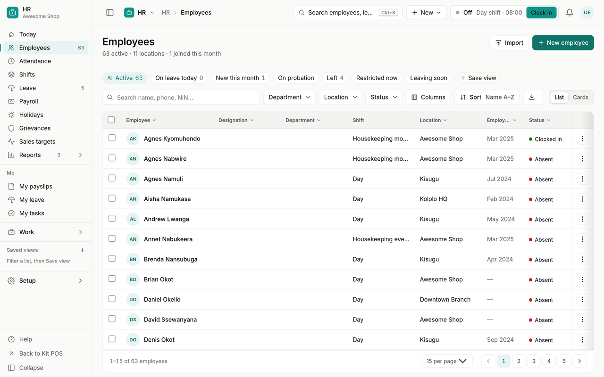Viewport: 604px width, 377px height.
Task: Sort by Designation column header
Action: [236, 120]
